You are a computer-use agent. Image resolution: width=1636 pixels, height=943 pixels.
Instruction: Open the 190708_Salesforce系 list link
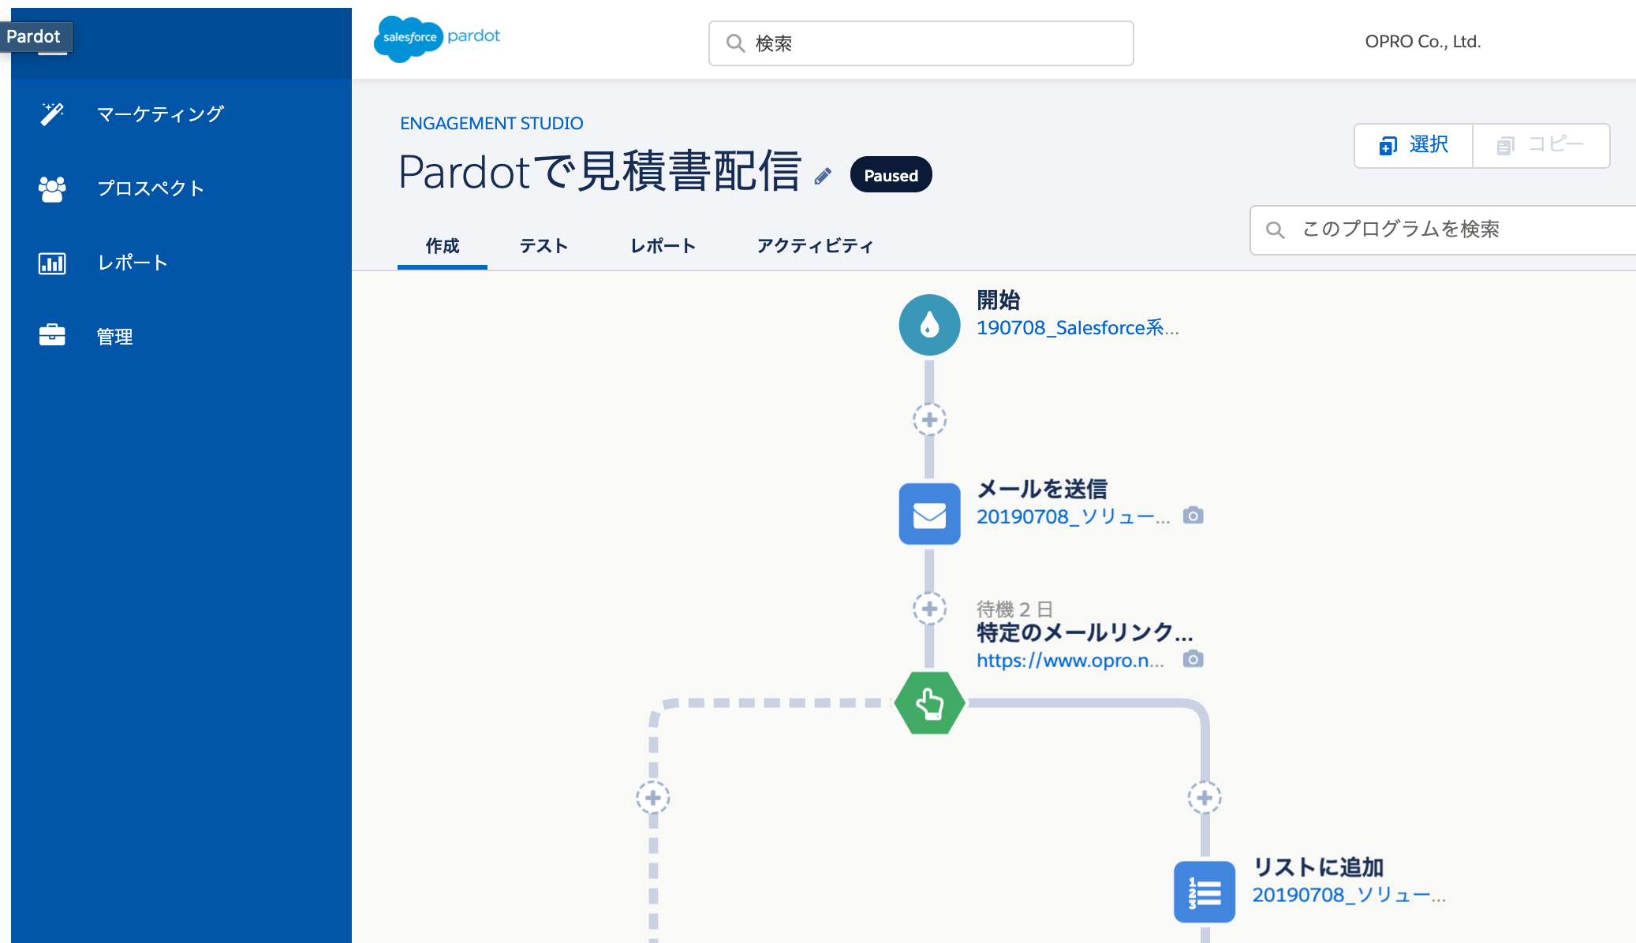tap(1078, 328)
